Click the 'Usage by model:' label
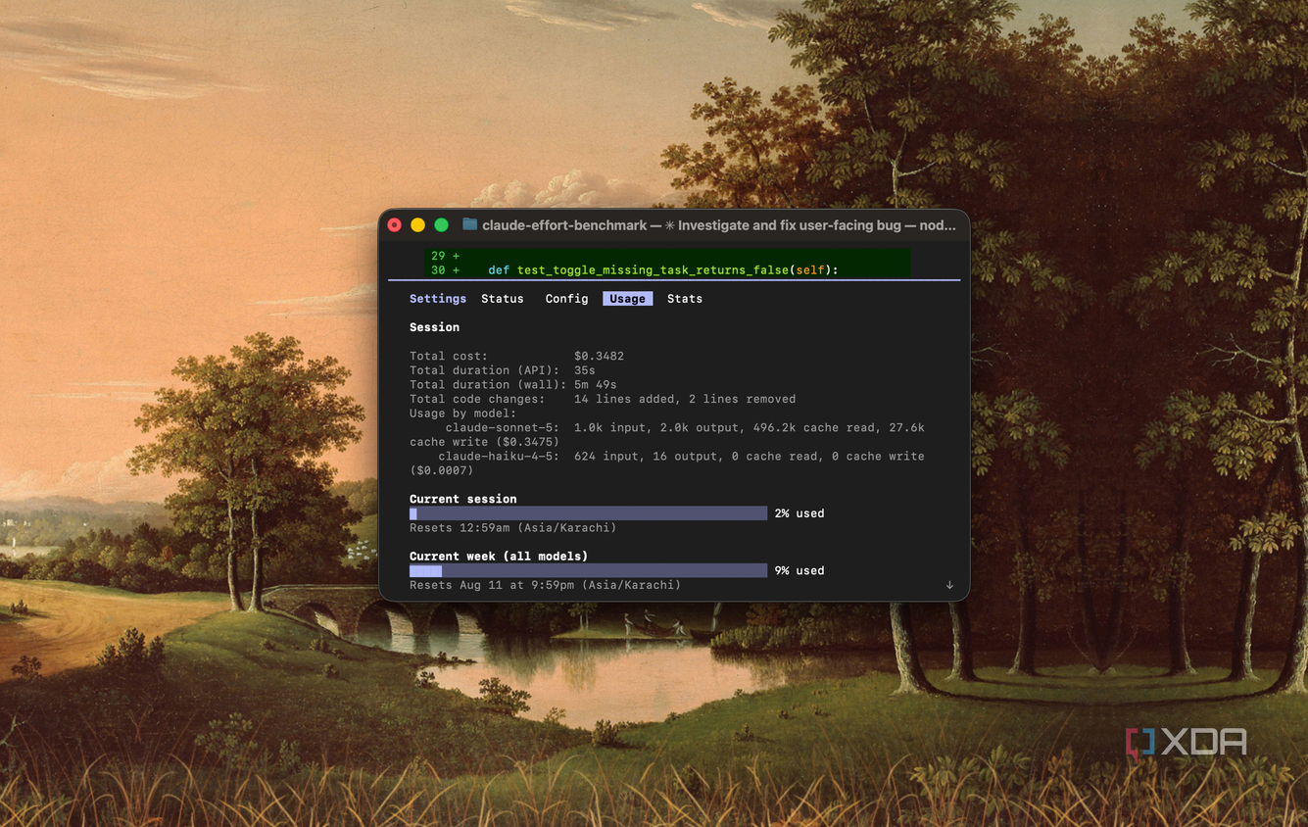 point(462,413)
